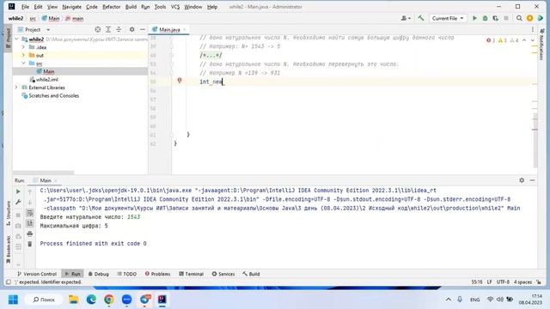Viewport: 550px width, 309px height.
Task: Click ENG language indicator
Action: point(474,300)
